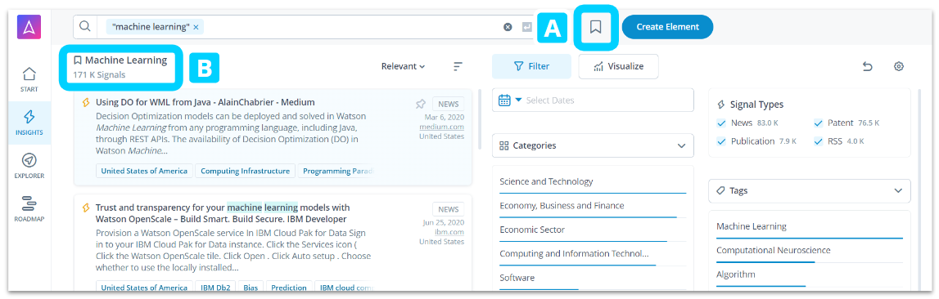Select the Filter tab
The height and width of the screenshot is (299, 939).
pos(532,66)
